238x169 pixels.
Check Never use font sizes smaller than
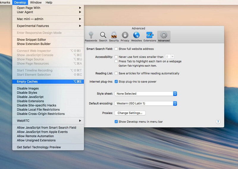(x=116, y=57)
